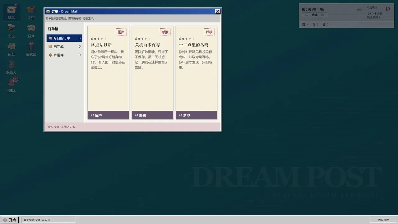Open the 回收站 recycle bin icon
Viewport: 398px width, 224px height.
[x=31, y=49]
